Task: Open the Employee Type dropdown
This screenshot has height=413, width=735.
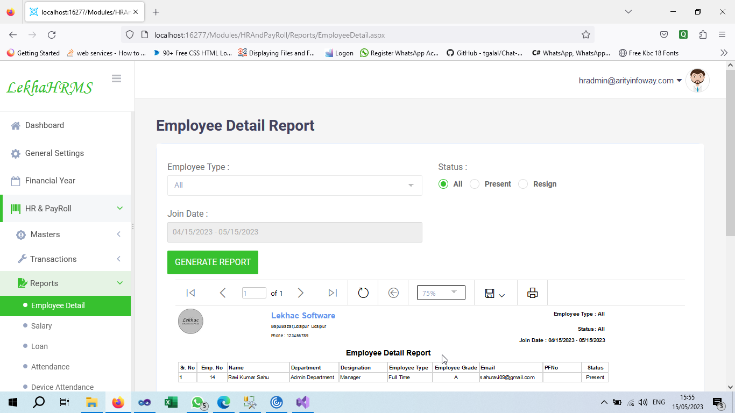Action: click(295, 186)
